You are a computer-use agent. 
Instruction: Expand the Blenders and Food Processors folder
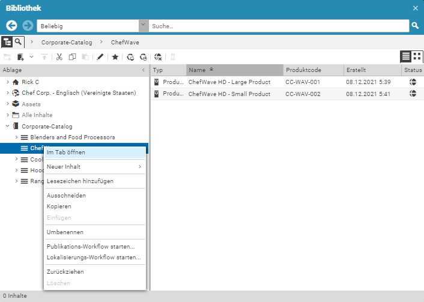[17, 137]
